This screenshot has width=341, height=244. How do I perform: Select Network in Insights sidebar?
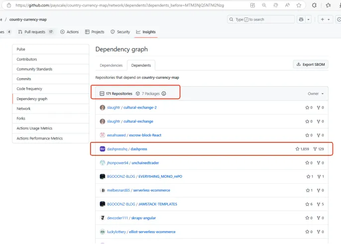[x=51, y=109]
